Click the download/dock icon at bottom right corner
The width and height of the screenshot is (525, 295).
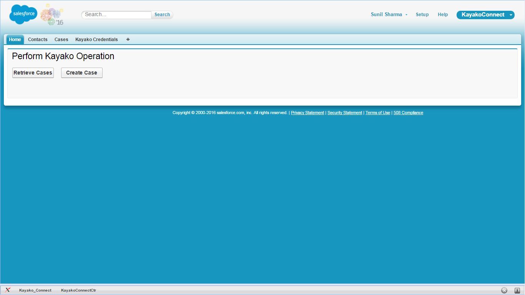point(517,290)
